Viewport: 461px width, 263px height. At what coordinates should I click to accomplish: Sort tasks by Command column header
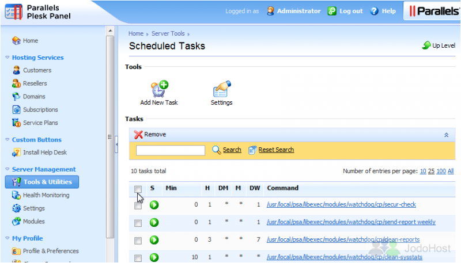tap(282, 188)
